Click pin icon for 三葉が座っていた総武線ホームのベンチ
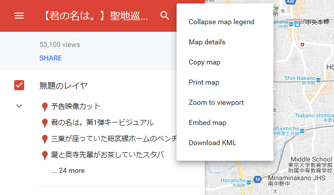This screenshot has height=195, width=334. [x=45, y=139]
